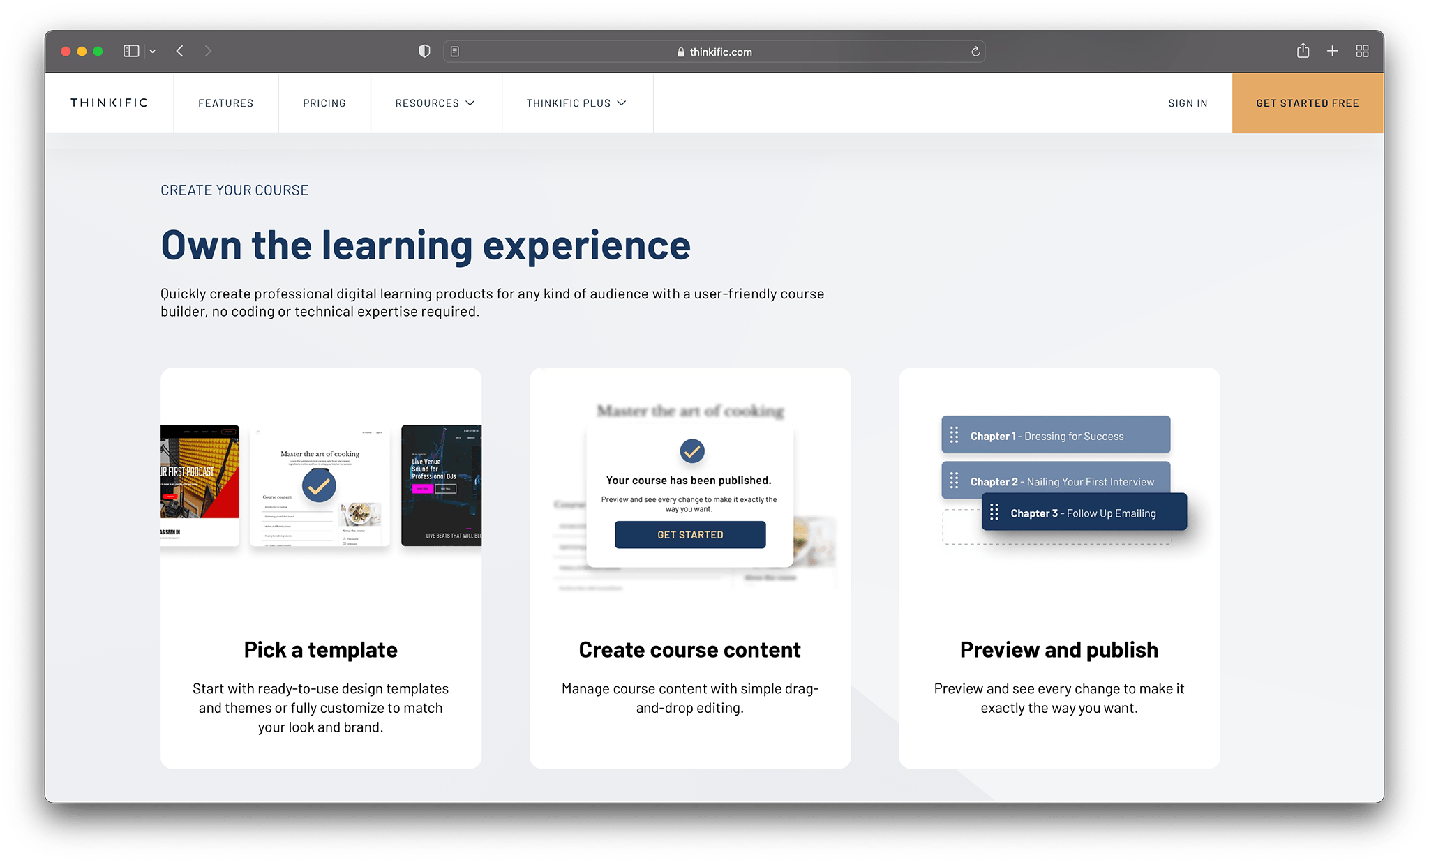
Task: Click the Thinkific logo
Action: point(110,103)
